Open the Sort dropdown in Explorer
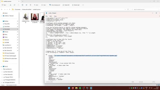160x90 pixels. point(36,5)
